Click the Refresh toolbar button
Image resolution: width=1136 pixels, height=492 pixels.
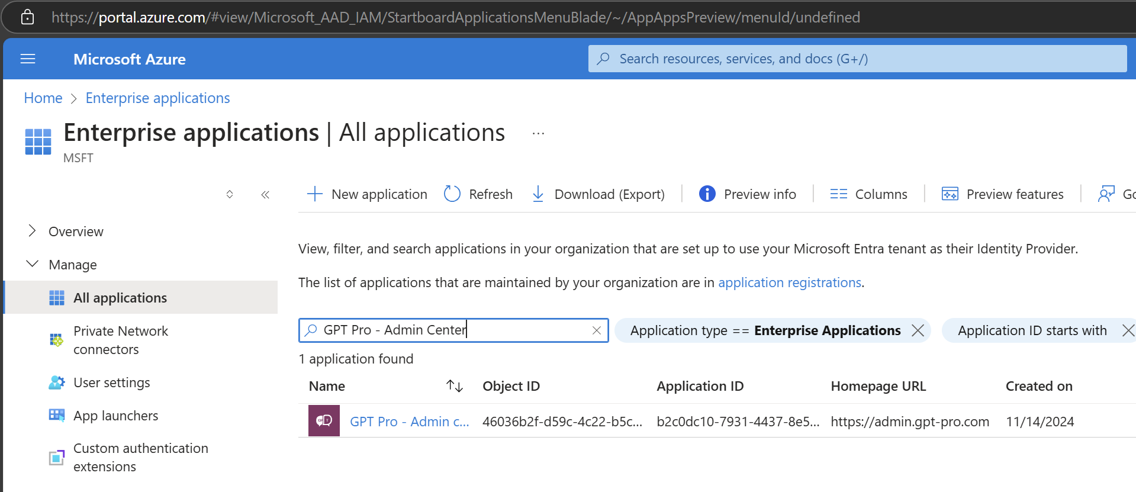pos(478,194)
